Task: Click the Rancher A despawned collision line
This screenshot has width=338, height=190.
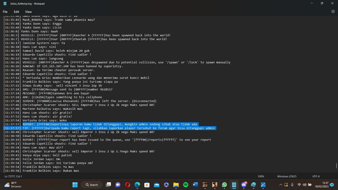Action: pos(117,62)
